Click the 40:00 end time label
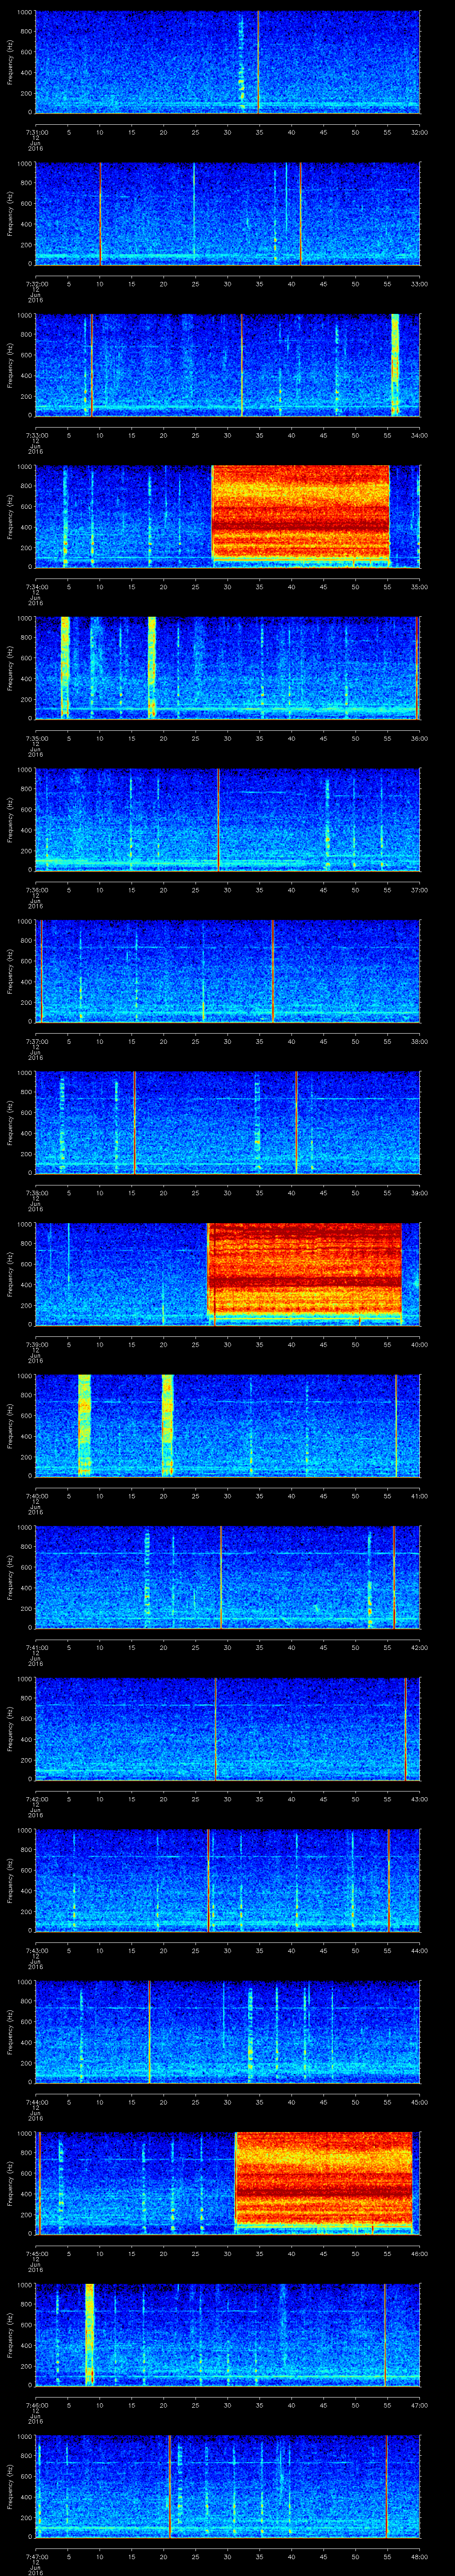Image resolution: width=455 pixels, height=2576 pixels. [x=419, y=1344]
